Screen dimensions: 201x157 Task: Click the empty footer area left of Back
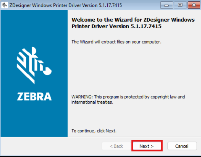(48, 146)
